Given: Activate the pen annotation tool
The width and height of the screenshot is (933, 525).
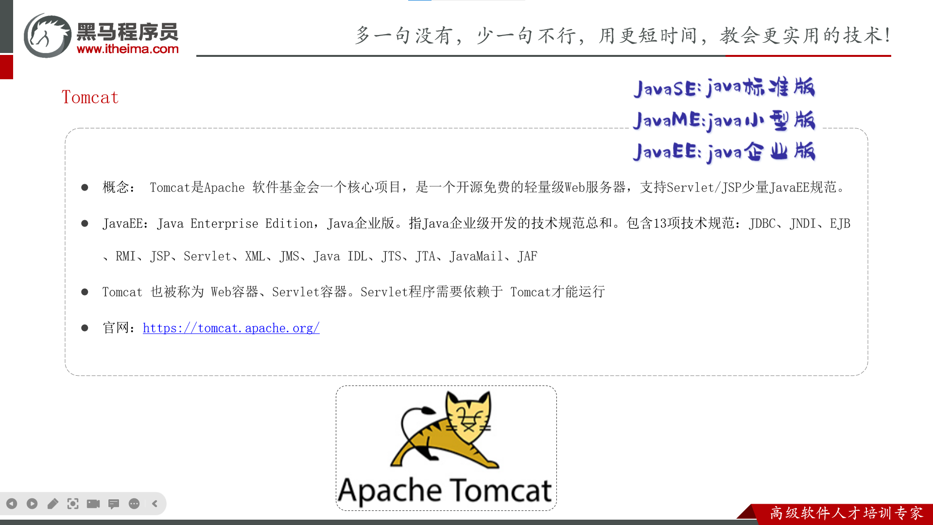Looking at the screenshot, I should (x=52, y=504).
